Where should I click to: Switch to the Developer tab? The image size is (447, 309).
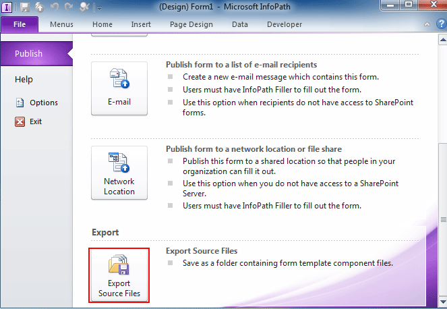[285, 24]
